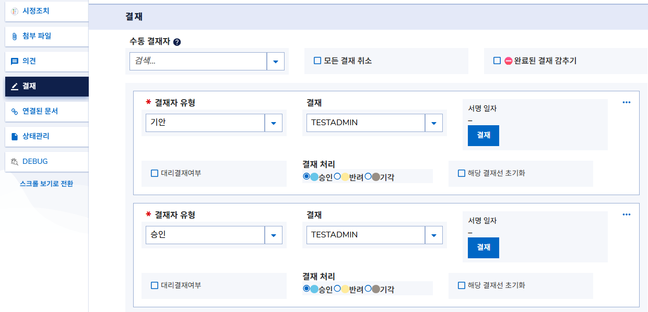Click the paperclip 첨부 파일 icon
The image size is (648, 312).
15,36
